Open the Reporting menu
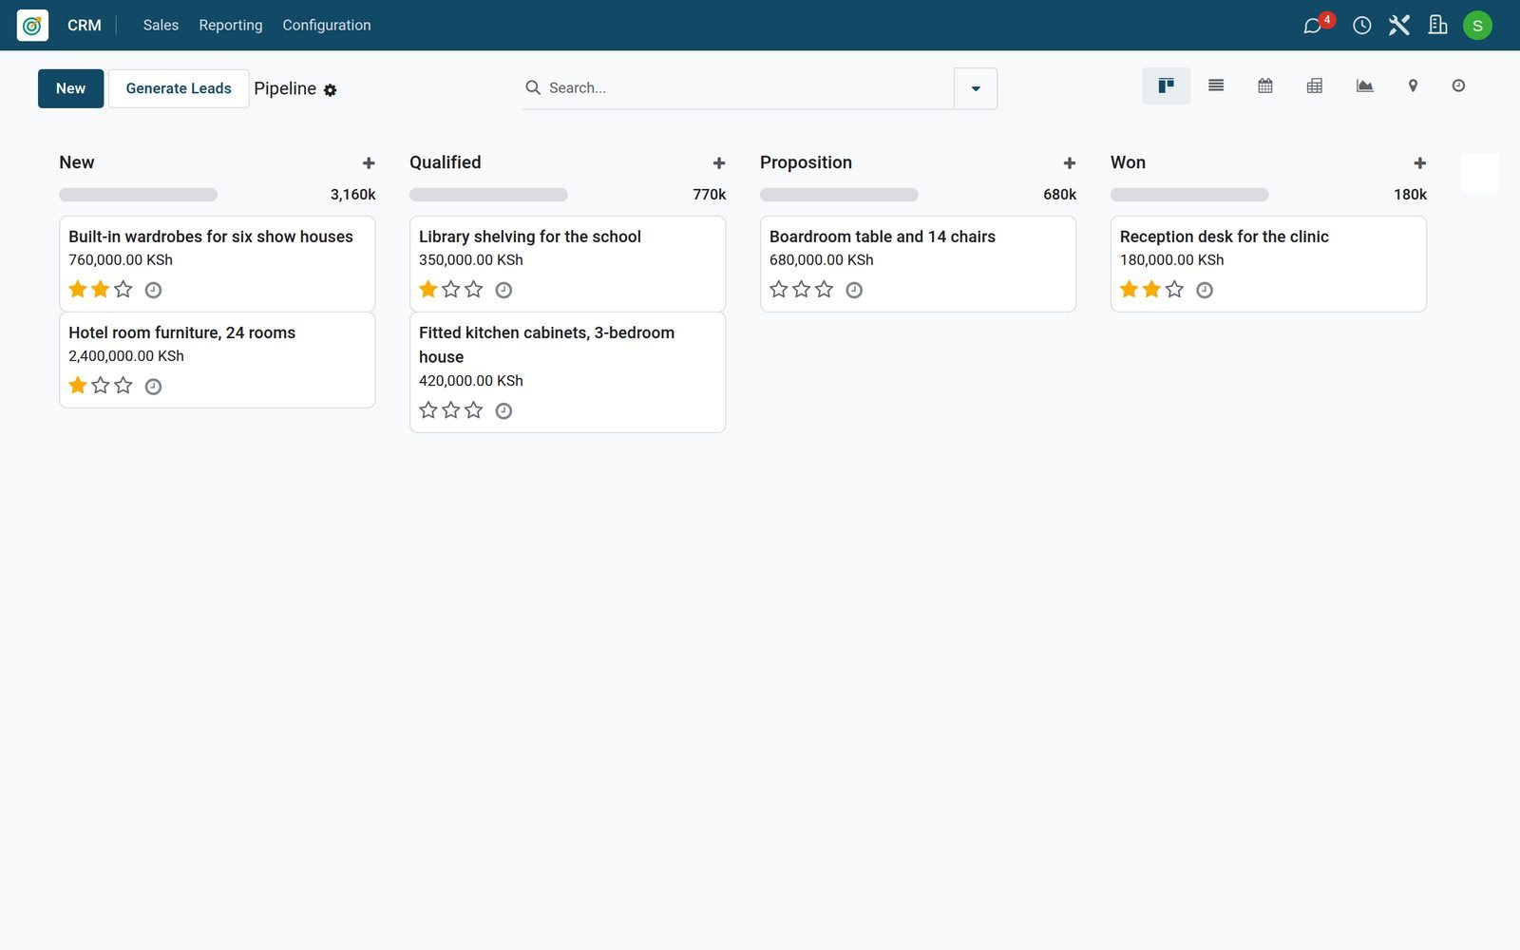The height and width of the screenshot is (950, 1520). pyautogui.click(x=231, y=26)
